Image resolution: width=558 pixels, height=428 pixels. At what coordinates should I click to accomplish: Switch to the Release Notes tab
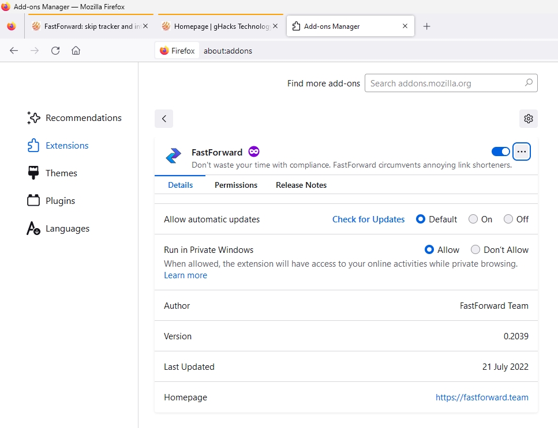301,185
